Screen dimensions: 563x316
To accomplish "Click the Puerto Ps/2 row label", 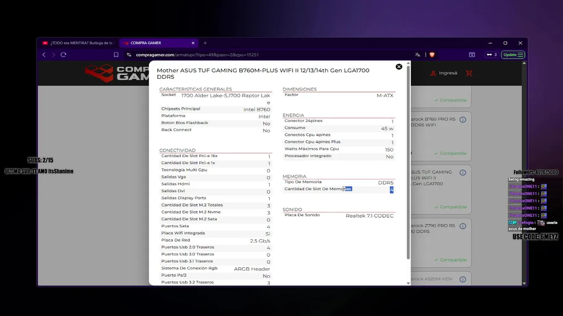I will 174,275.
